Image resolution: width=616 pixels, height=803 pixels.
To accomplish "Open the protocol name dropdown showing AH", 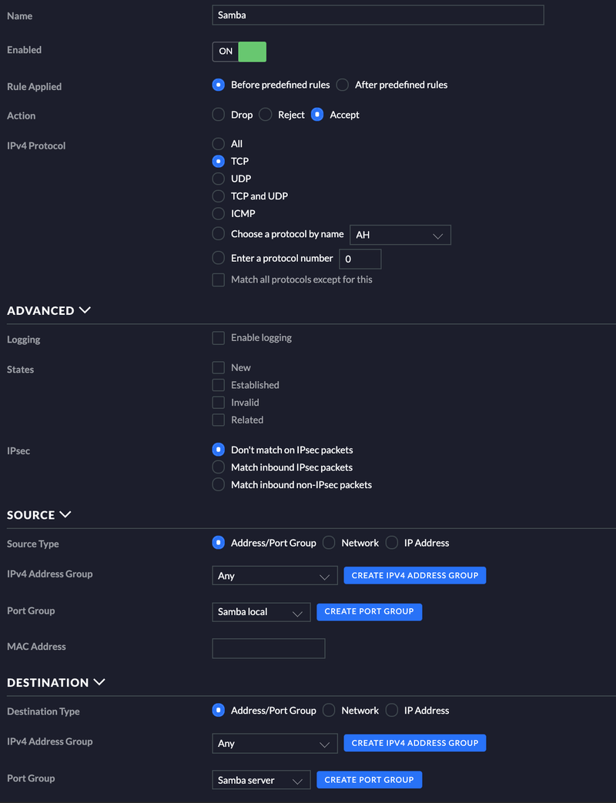I will point(400,235).
